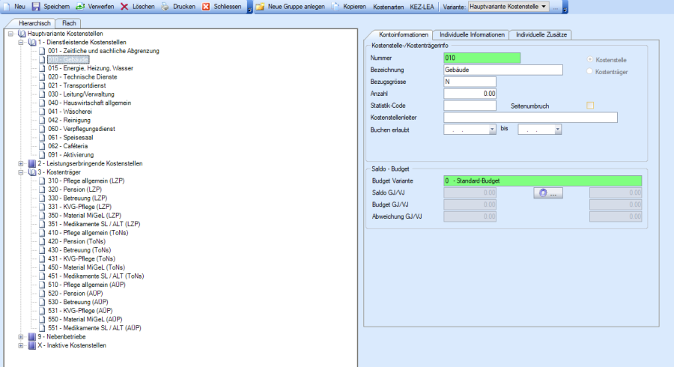This screenshot has height=367, width=674.
Task: Click the Schliessen close icon
Action: [206, 7]
